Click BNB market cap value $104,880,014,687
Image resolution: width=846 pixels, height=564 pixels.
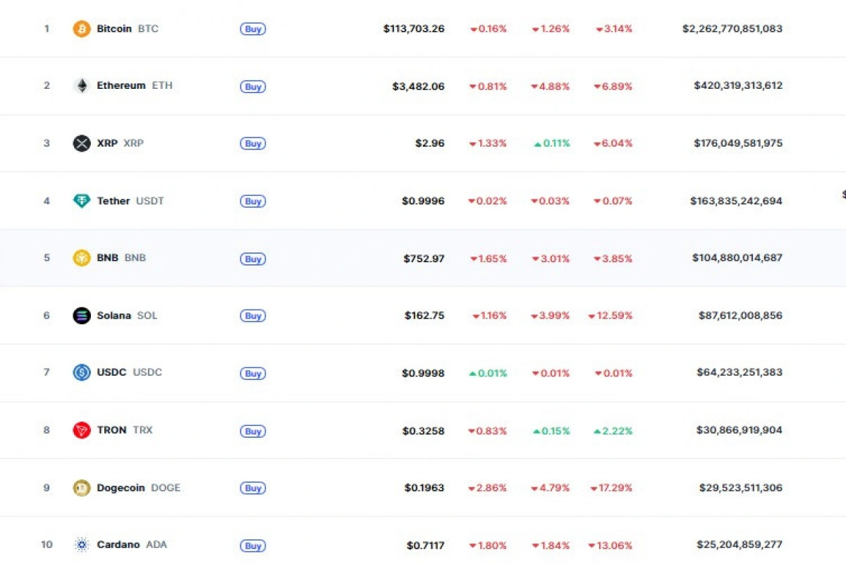click(737, 258)
